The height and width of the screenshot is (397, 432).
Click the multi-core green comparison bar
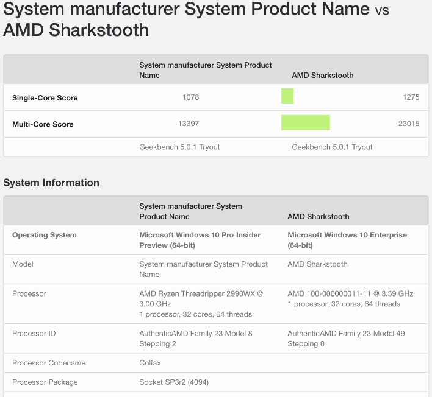(305, 123)
